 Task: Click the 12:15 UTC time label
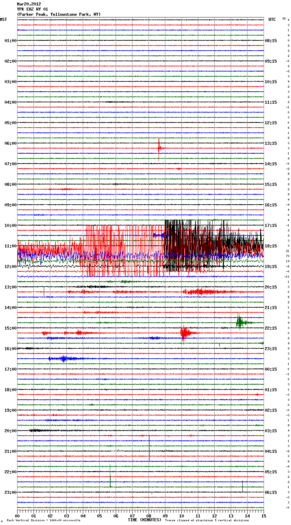271,123
